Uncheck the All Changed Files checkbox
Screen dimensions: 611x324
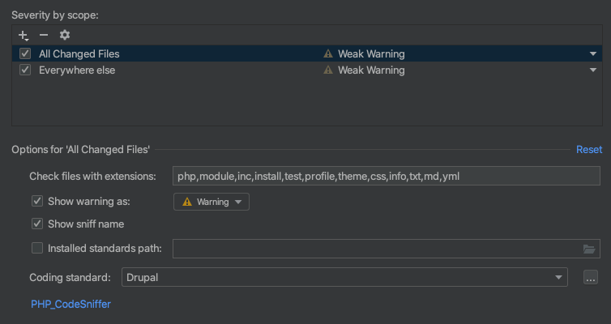pos(25,54)
